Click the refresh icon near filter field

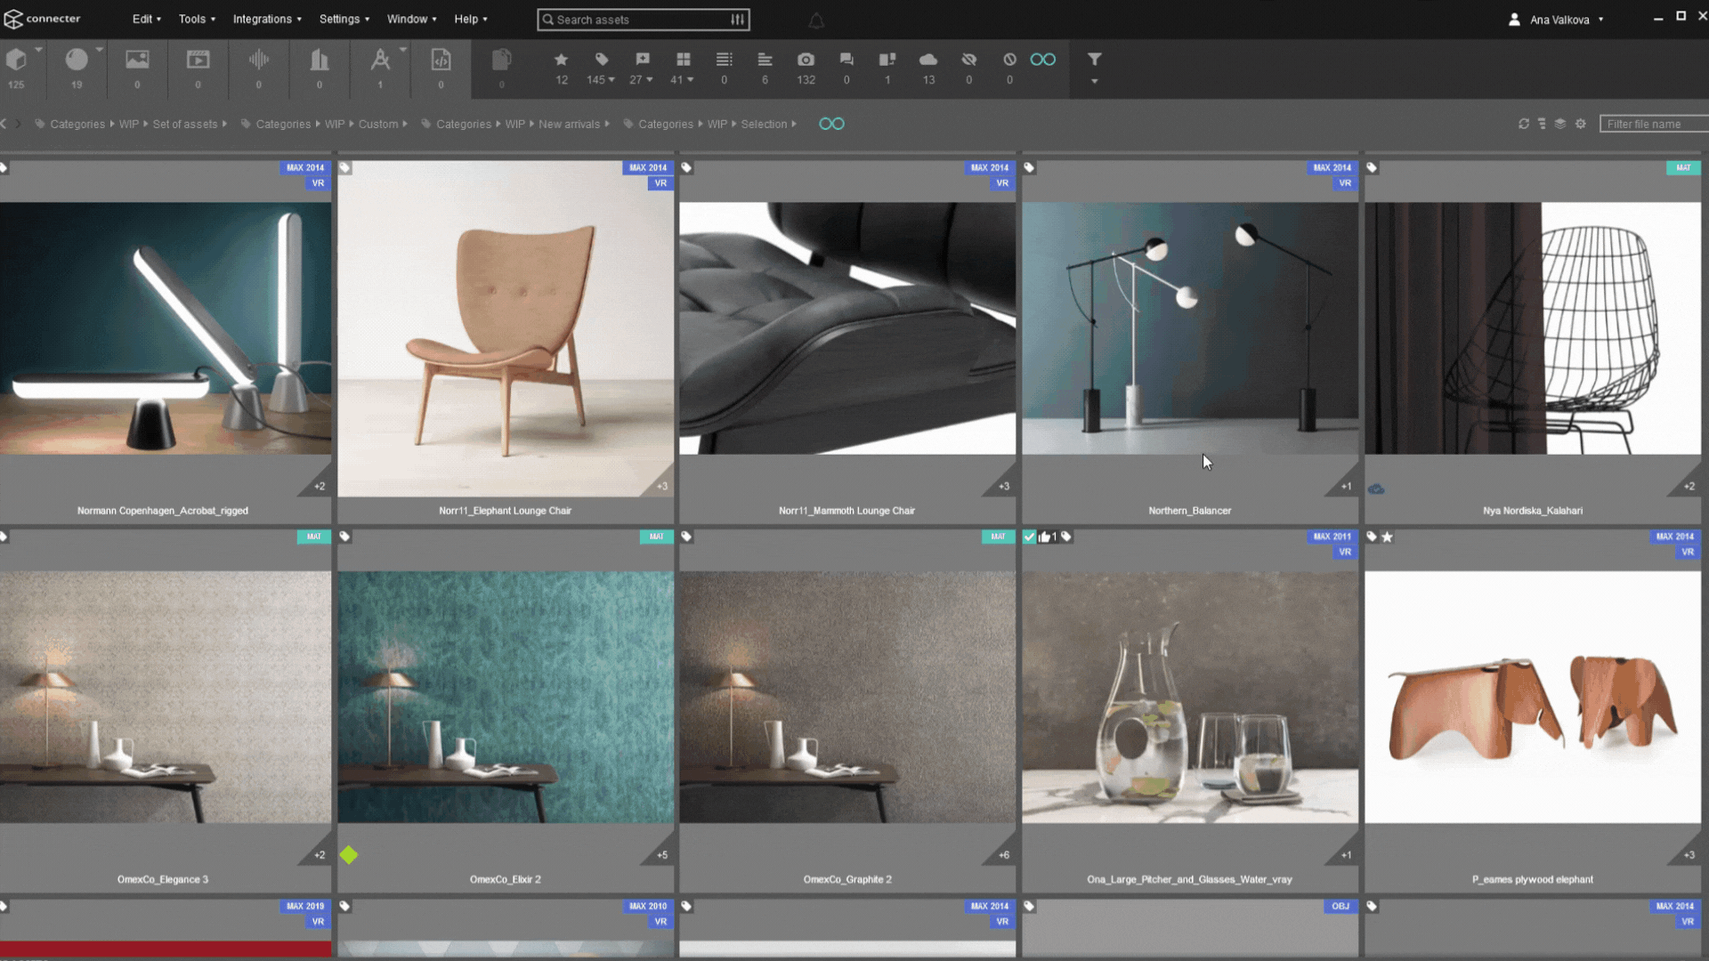tap(1524, 124)
